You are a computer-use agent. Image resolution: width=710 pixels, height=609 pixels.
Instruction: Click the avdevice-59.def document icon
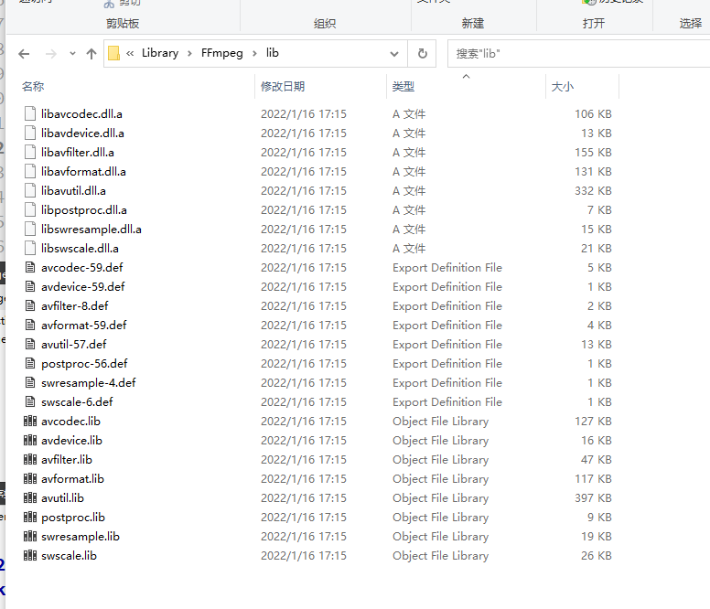click(x=30, y=286)
